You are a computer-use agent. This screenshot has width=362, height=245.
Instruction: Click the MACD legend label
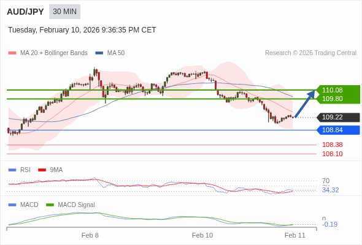point(29,205)
